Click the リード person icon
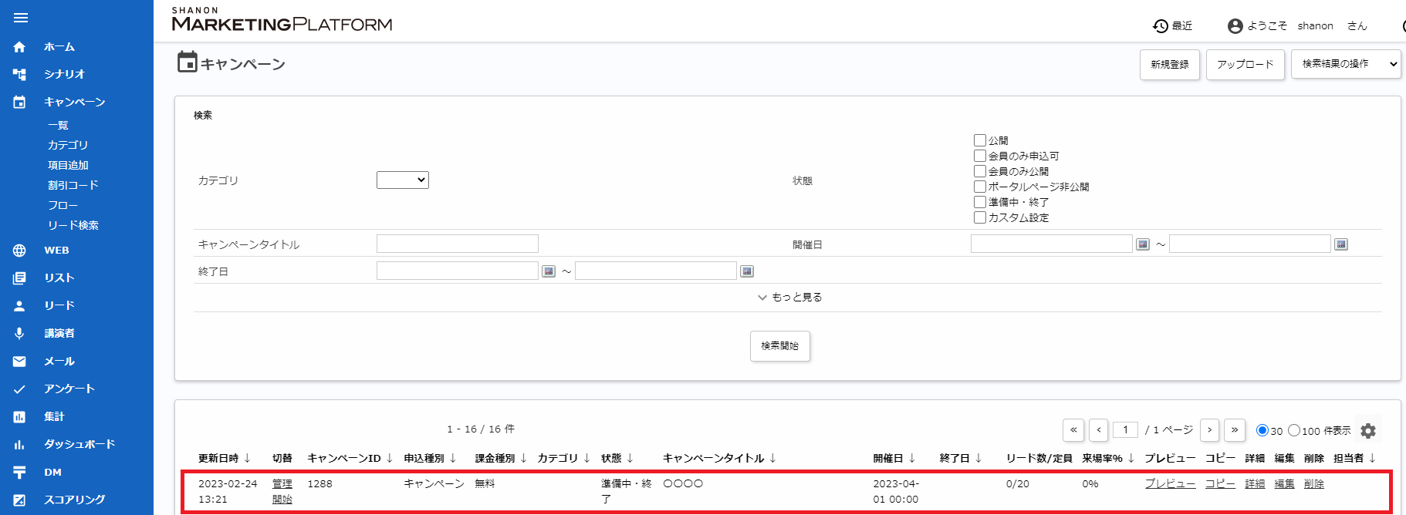The image size is (1406, 515). click(x=19, y=306)
